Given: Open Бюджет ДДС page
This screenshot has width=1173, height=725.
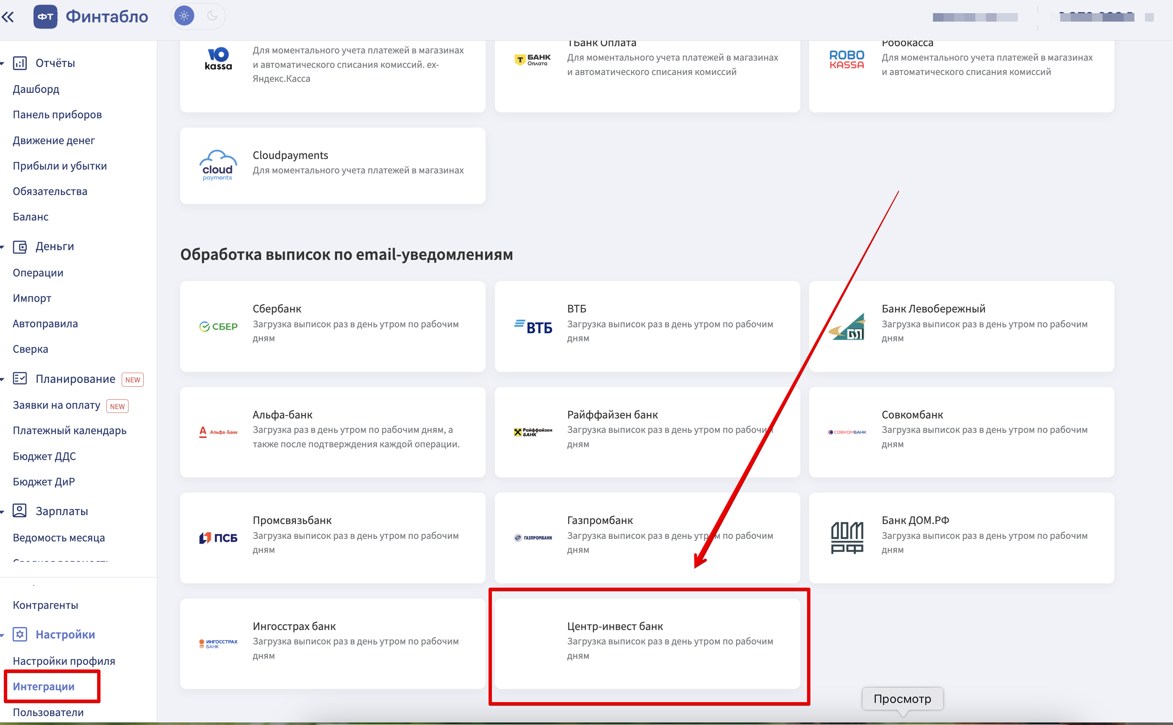Looking at the screenshot, I should pos(44,456).
